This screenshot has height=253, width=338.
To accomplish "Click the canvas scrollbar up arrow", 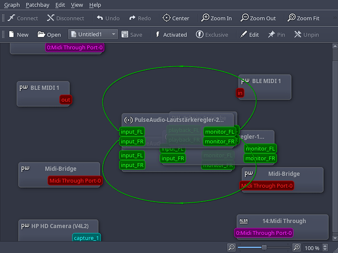I will (x=335, y=46).
